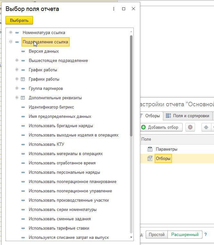Click field icon beside Использовать сменные задания

23,219
